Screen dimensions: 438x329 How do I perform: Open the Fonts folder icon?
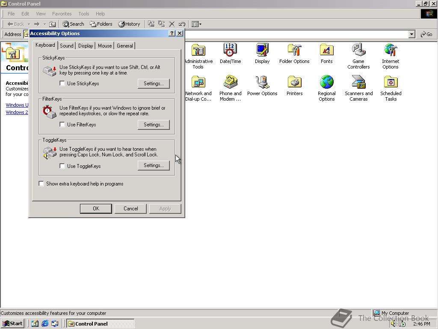(326, 54)
